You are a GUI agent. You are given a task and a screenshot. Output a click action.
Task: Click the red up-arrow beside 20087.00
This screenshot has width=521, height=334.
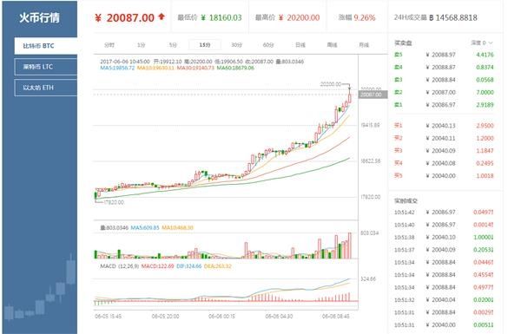coord(162,16)
